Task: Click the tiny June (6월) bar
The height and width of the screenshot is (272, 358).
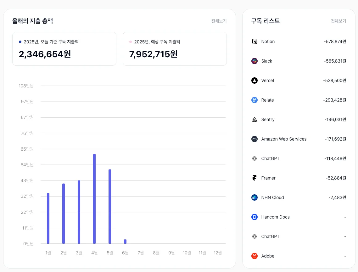Action: pos(125,241)
